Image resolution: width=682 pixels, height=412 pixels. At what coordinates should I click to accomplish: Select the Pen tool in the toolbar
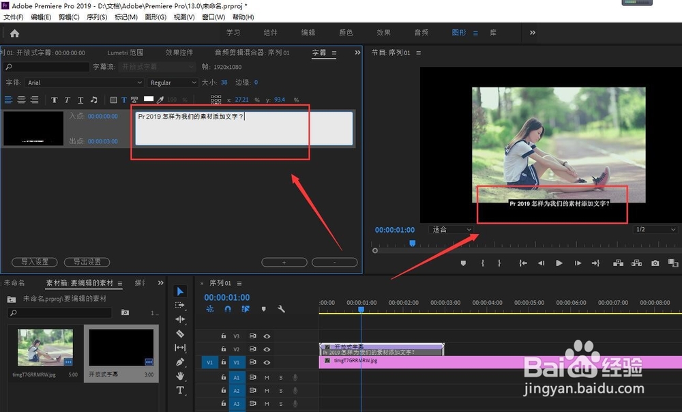pyautogui.click(x=179, y=363)
